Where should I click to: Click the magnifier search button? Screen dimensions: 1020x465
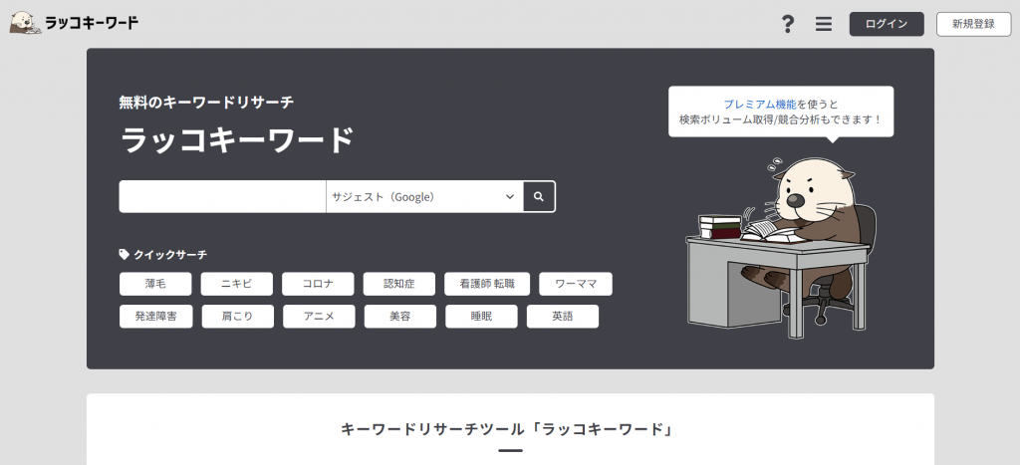(539, 196)
